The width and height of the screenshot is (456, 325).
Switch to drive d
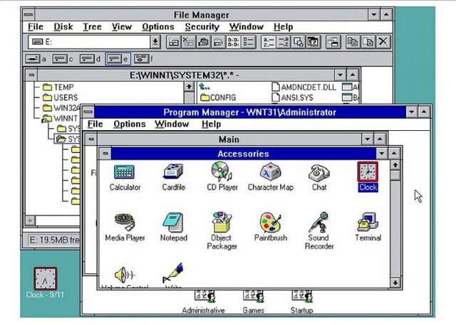tap(90, 59)
